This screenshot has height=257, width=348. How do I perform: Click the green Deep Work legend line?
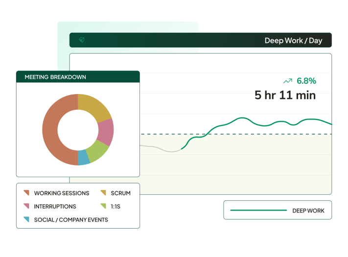point(258,210)
